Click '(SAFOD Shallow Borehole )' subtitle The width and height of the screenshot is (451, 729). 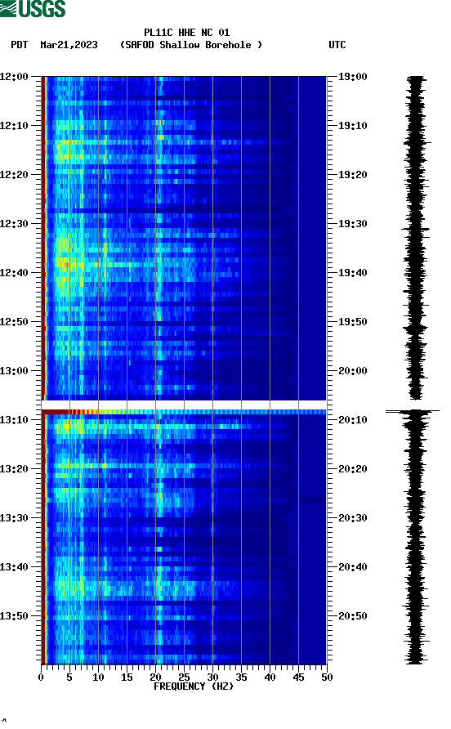pos(190,45)
